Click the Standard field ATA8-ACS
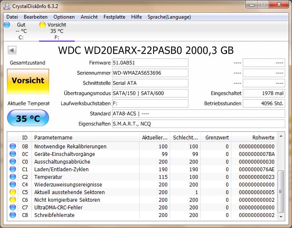 point(199,114)
